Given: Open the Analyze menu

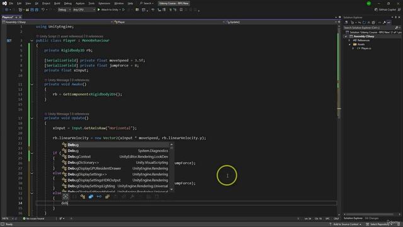Looking at the screenshot, I should click(80, 3).
